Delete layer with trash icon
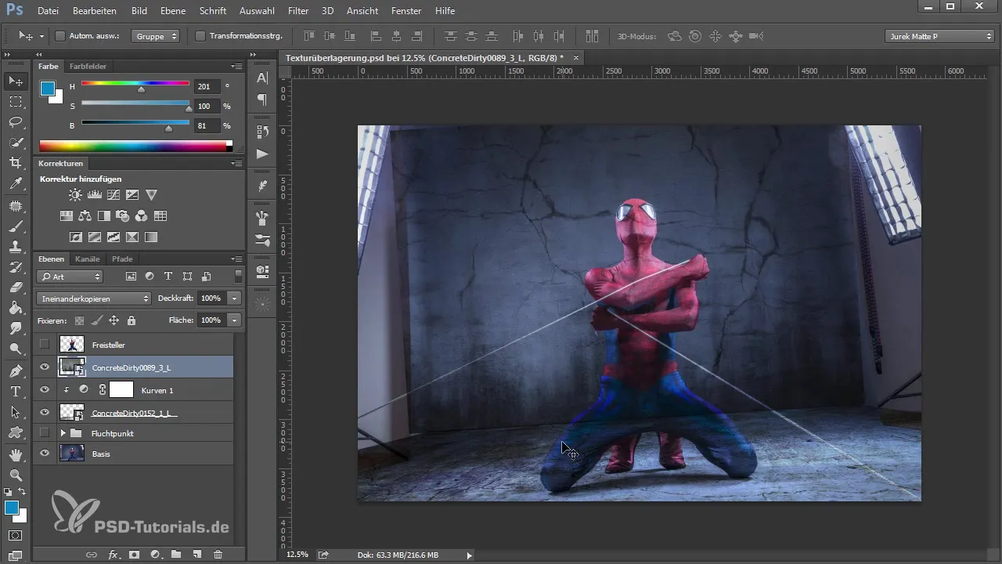Screen dimensions: 1002x564 218,554
